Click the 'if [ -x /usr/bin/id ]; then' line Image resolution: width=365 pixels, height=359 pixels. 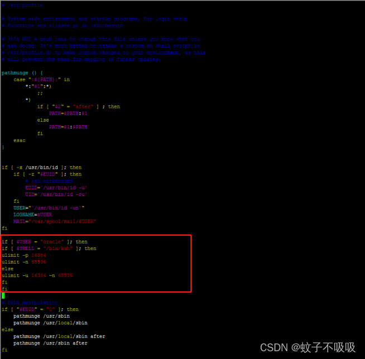coord(41,167)
